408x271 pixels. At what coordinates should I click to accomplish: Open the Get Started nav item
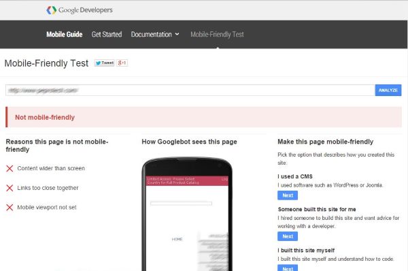click(107, 35)
